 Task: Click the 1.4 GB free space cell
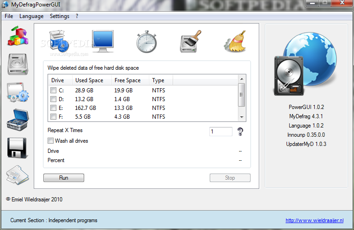[x=122, y=99]
